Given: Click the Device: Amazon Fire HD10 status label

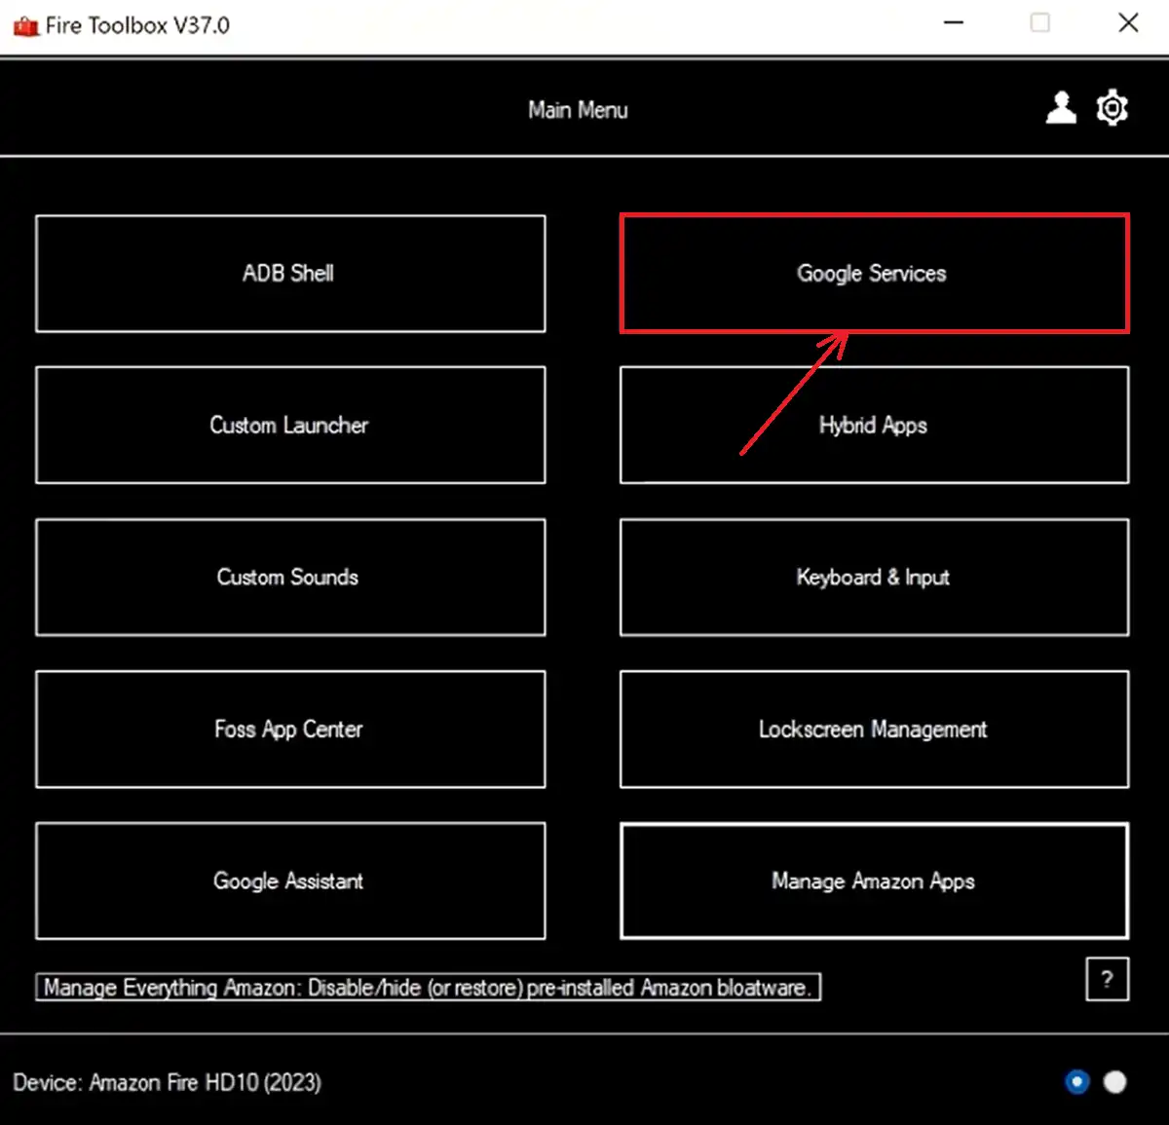Looking at the screenshot, I should [167, 1082].
